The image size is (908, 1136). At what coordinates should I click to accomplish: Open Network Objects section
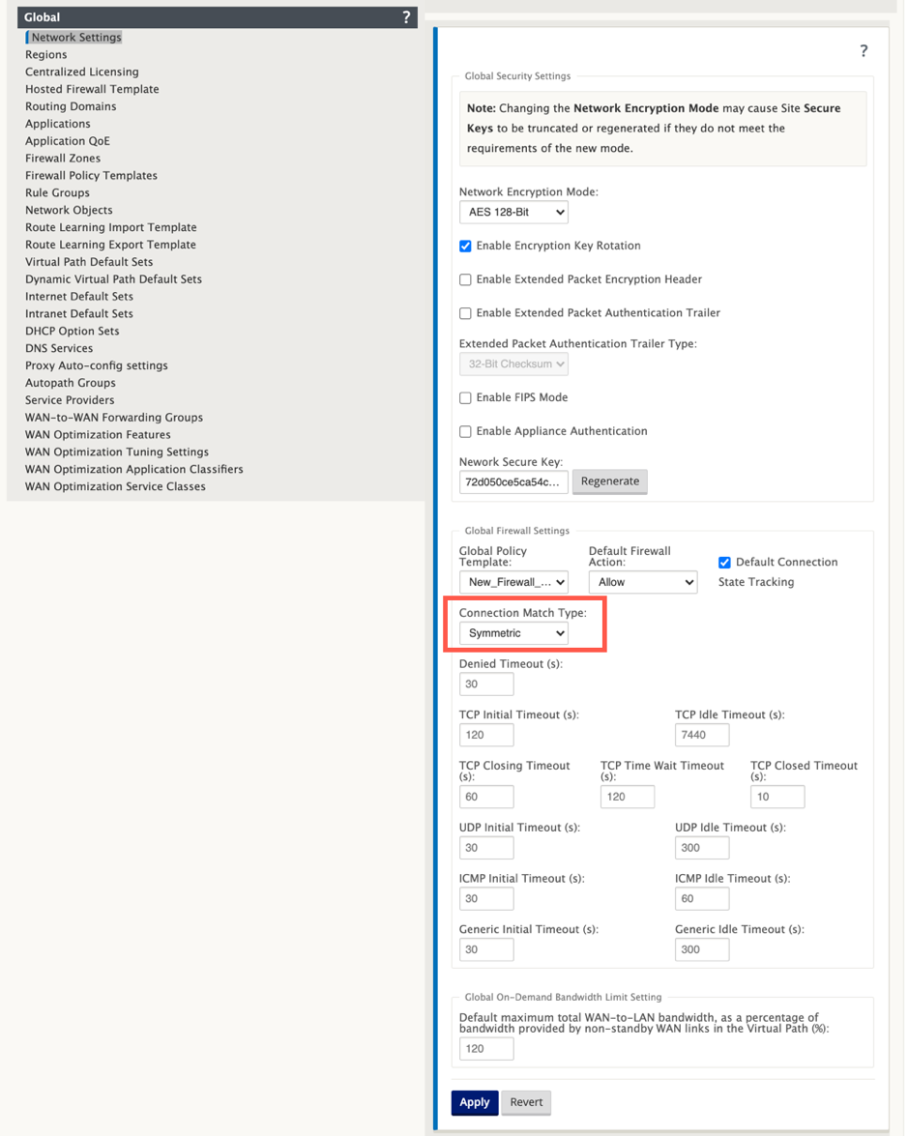pos(69,210)
